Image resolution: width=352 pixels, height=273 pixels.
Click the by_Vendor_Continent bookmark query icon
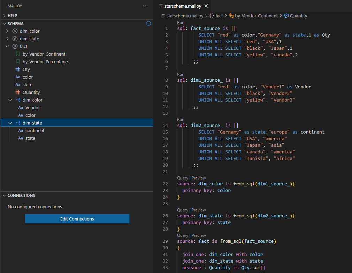tap(18, 54)
